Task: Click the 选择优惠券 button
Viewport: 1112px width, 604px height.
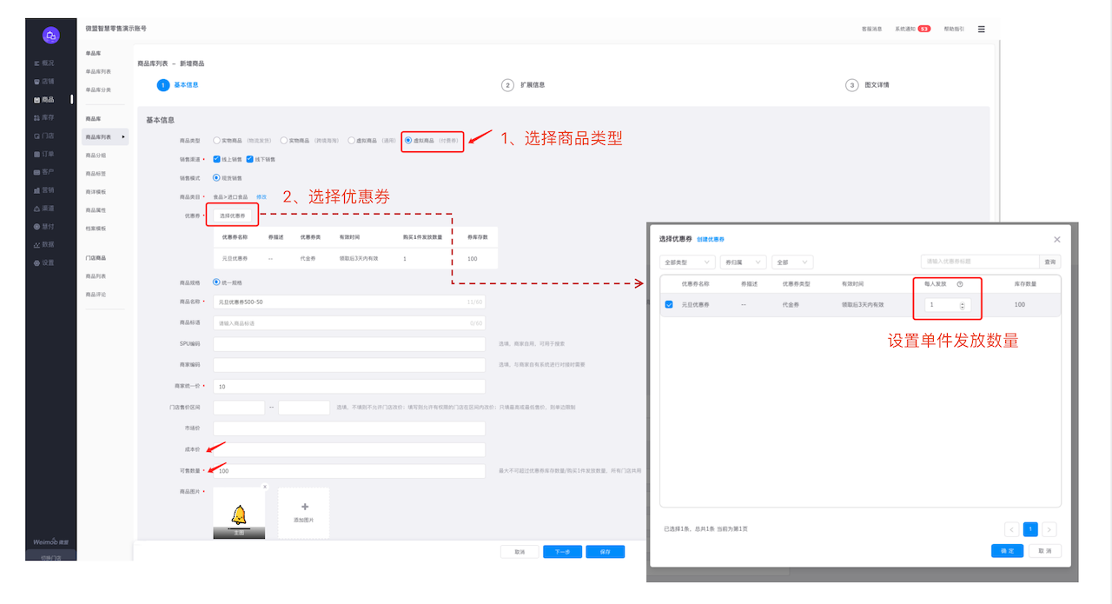Action: (x=232, y=216)
